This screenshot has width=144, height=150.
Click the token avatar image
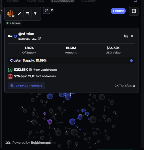10,14
